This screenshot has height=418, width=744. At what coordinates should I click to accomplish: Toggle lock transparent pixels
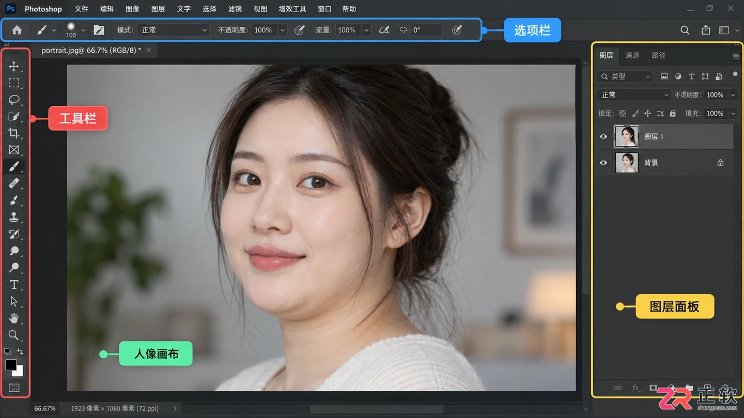click(623, 114)
